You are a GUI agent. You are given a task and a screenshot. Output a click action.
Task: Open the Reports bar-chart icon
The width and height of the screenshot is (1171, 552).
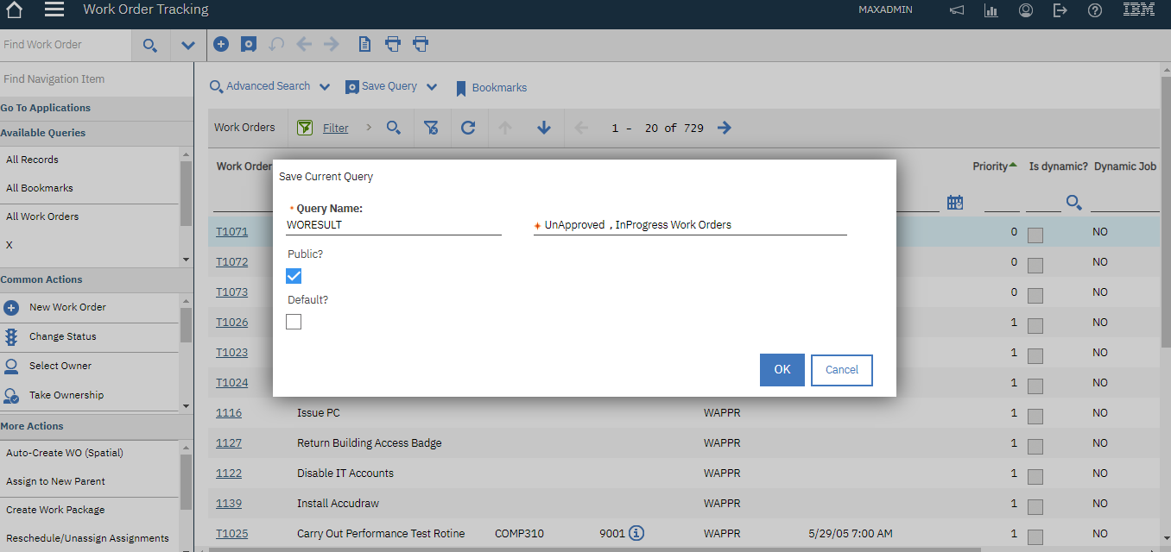(991, 9)
